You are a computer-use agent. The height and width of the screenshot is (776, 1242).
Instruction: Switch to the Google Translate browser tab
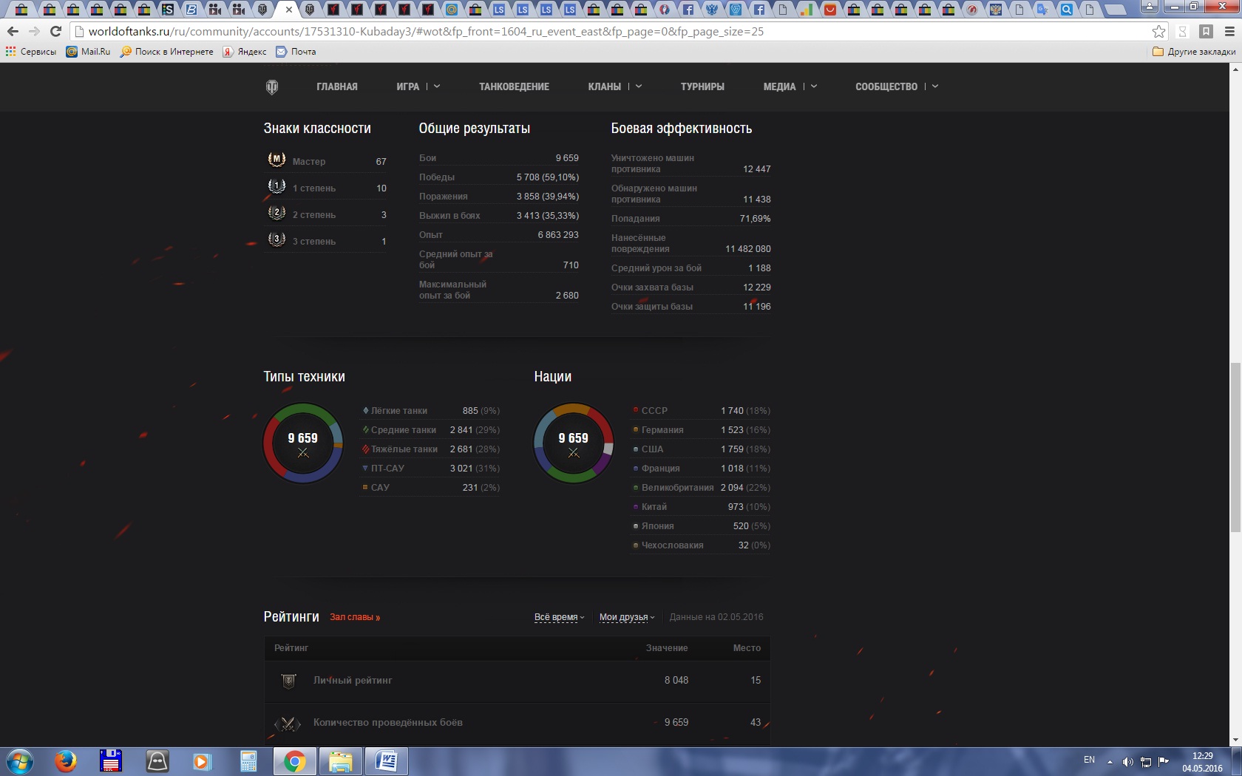[x=1042, y=10]
